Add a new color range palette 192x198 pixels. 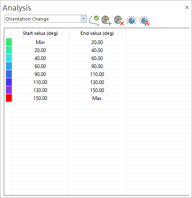[x=107, y=21]
